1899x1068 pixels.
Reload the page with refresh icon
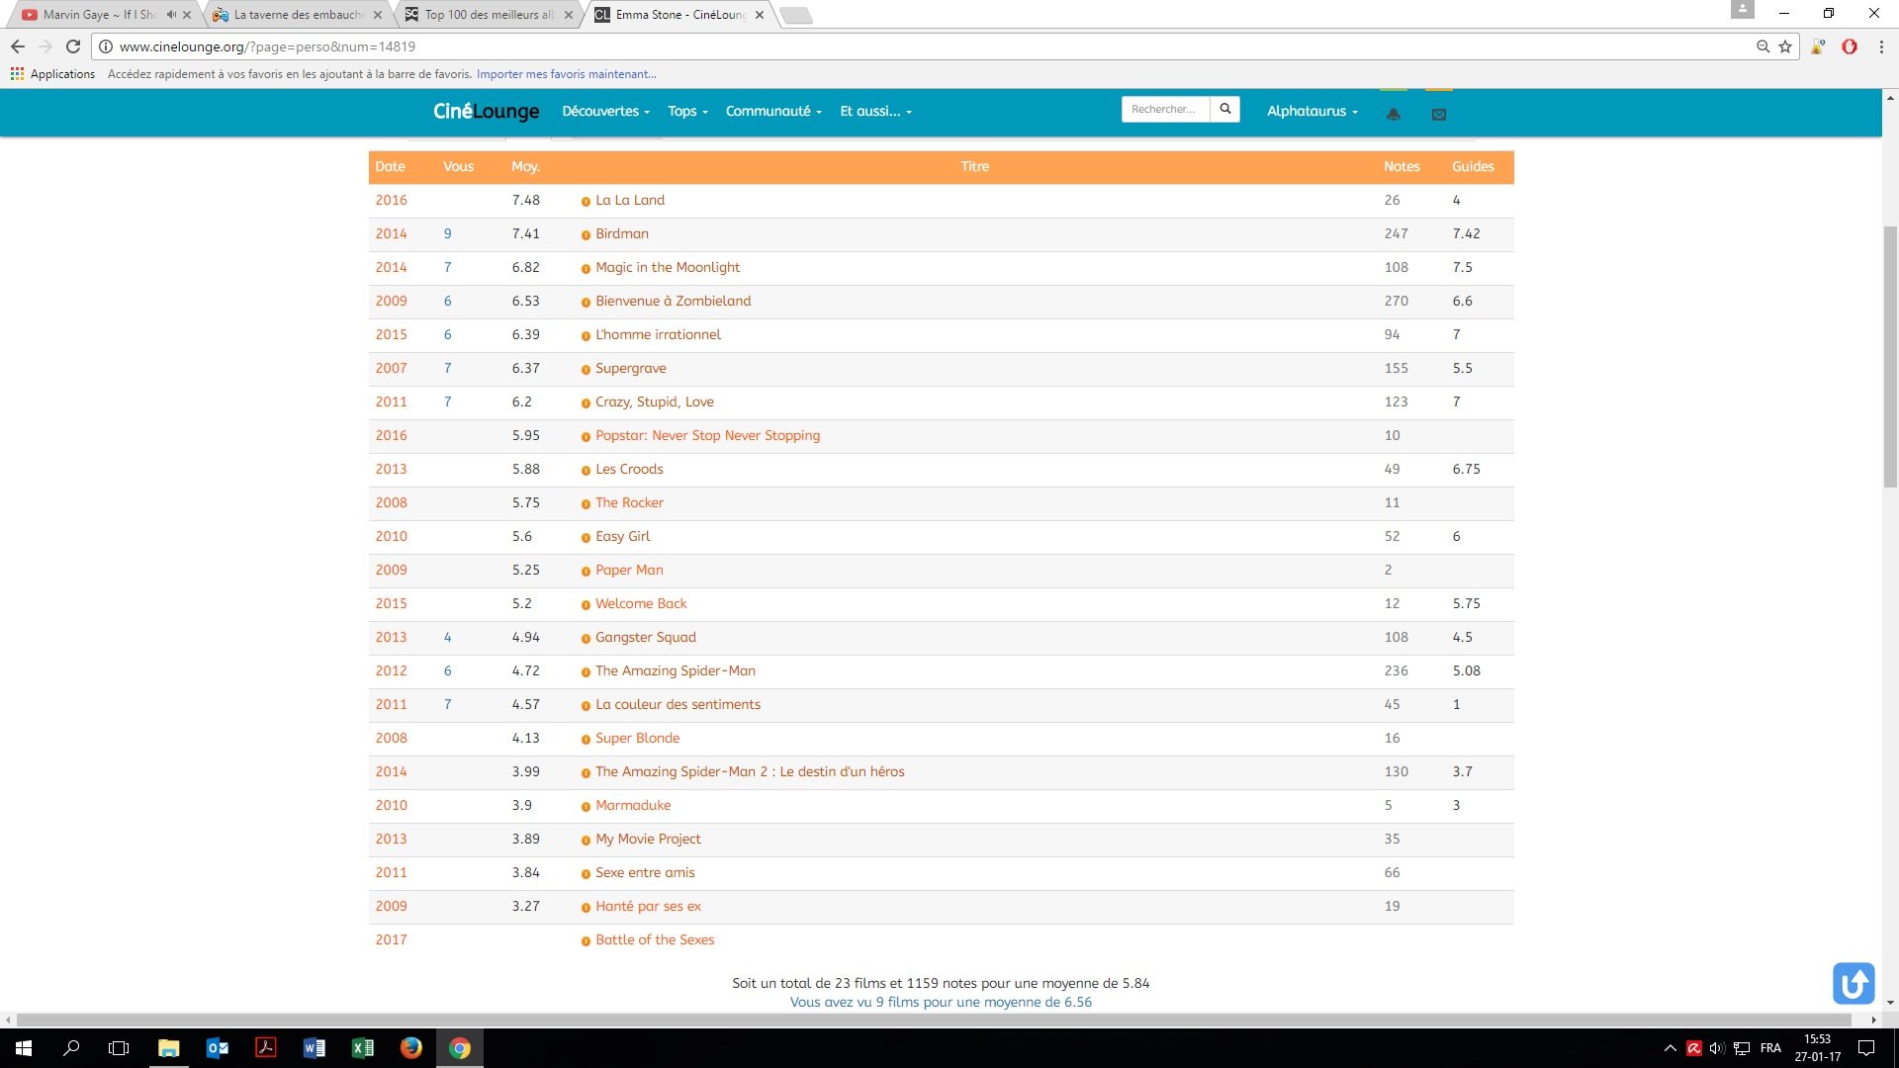(73, 46)
